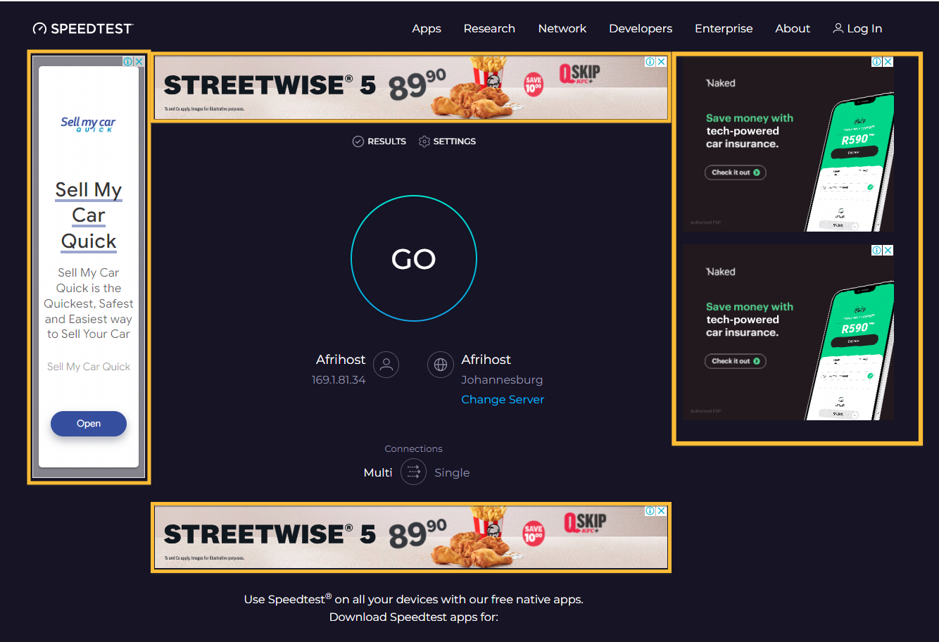Close the top Streetwise 5 banner ad
Screen dimensions: 939x642
(x=661, y=61)
